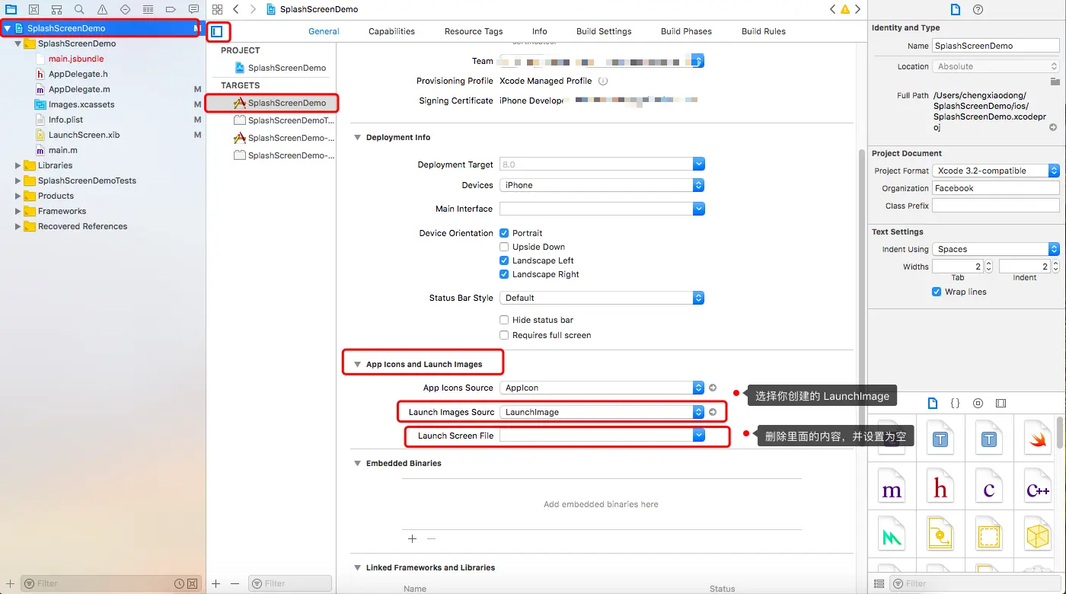Screen dimensions: 1066x594
Task: Open the Media library filmstrip icon
Action: (1001, 403)
